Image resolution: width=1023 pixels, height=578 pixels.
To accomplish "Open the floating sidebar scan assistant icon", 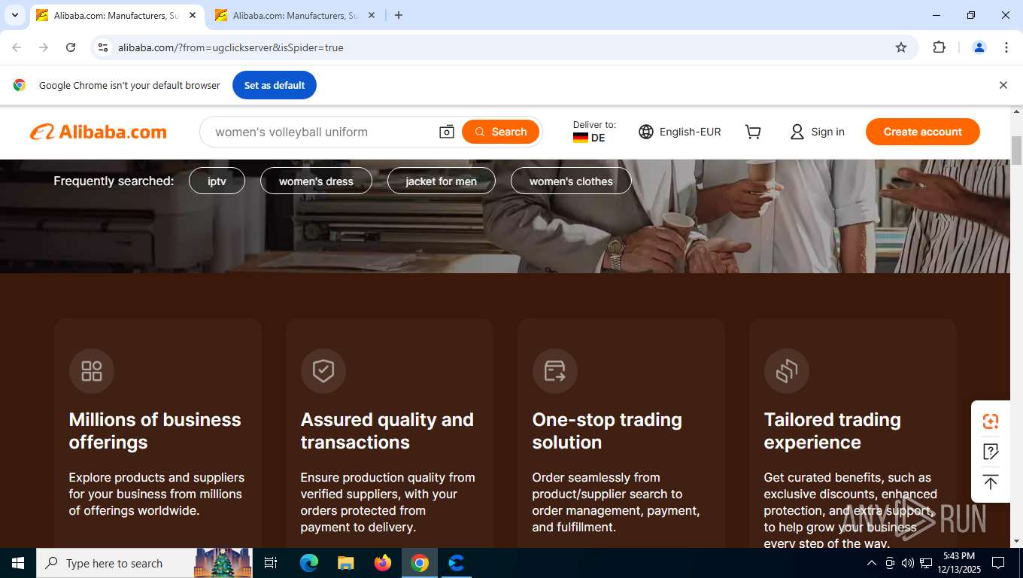I will point(991,421).
